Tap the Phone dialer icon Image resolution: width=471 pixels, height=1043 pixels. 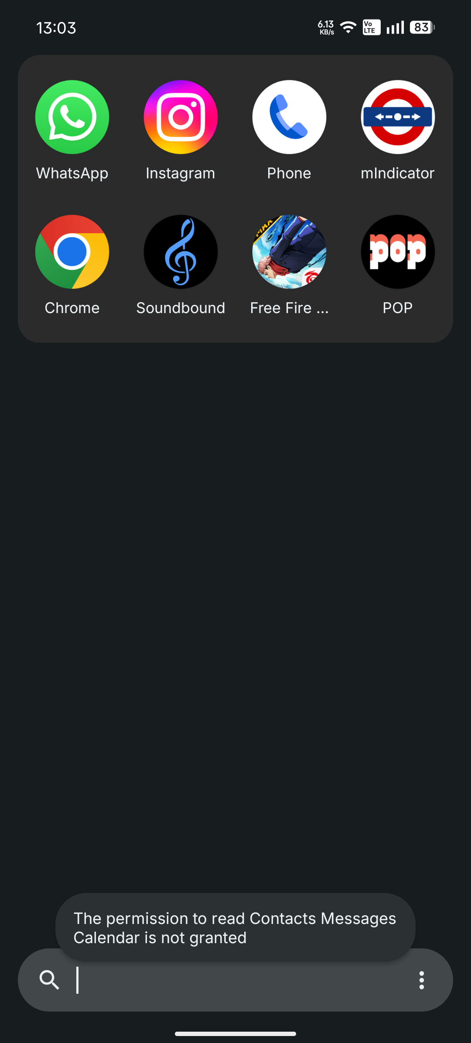pyautogui.click(x=289, y=117)
